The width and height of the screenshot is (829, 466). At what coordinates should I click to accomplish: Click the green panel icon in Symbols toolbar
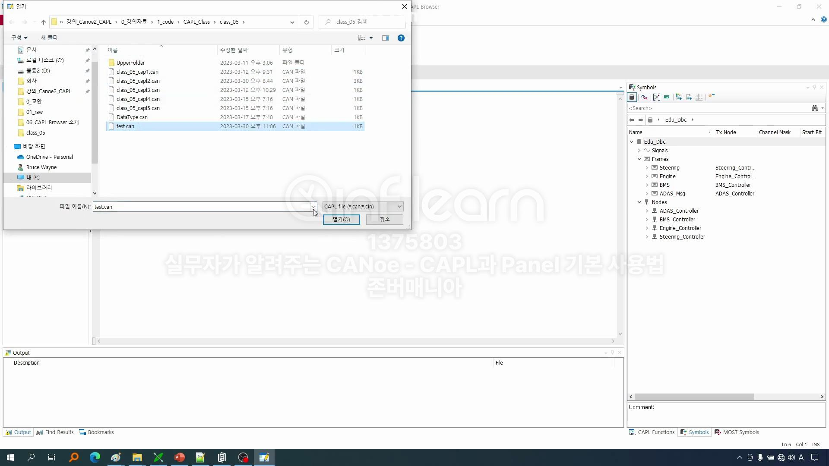[667, 97]
